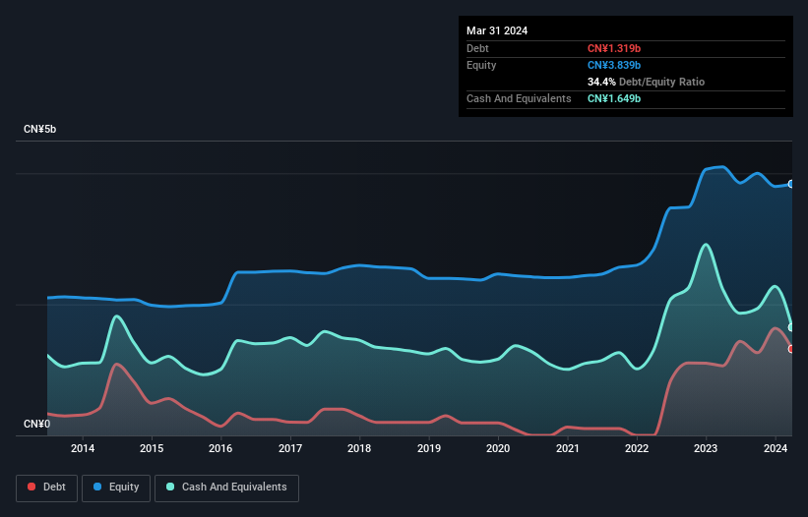
Task: Click the CN¥0 y-axis label
Action: [37, 424]
